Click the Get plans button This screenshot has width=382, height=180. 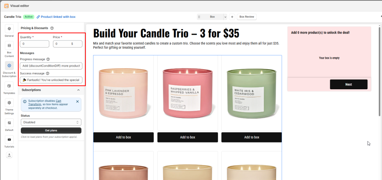(51, 131)
